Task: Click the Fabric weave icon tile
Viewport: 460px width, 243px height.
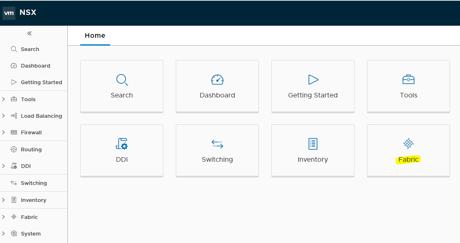Action: (x=408, y=144)
